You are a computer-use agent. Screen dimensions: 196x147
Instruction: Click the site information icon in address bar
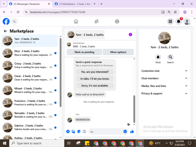pos(26,12)
